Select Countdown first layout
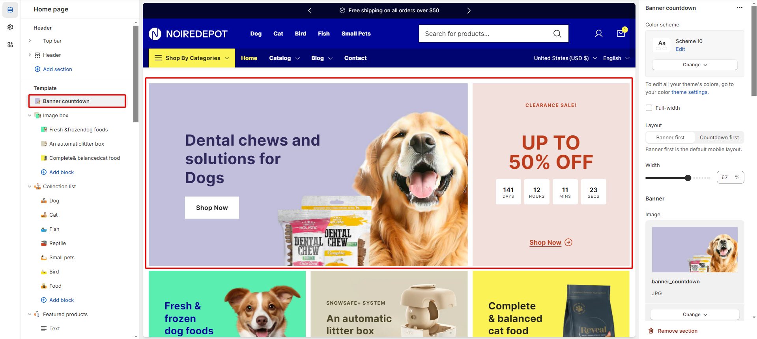The height and width of the screenshot is (339, 757). tap(719, 137)
